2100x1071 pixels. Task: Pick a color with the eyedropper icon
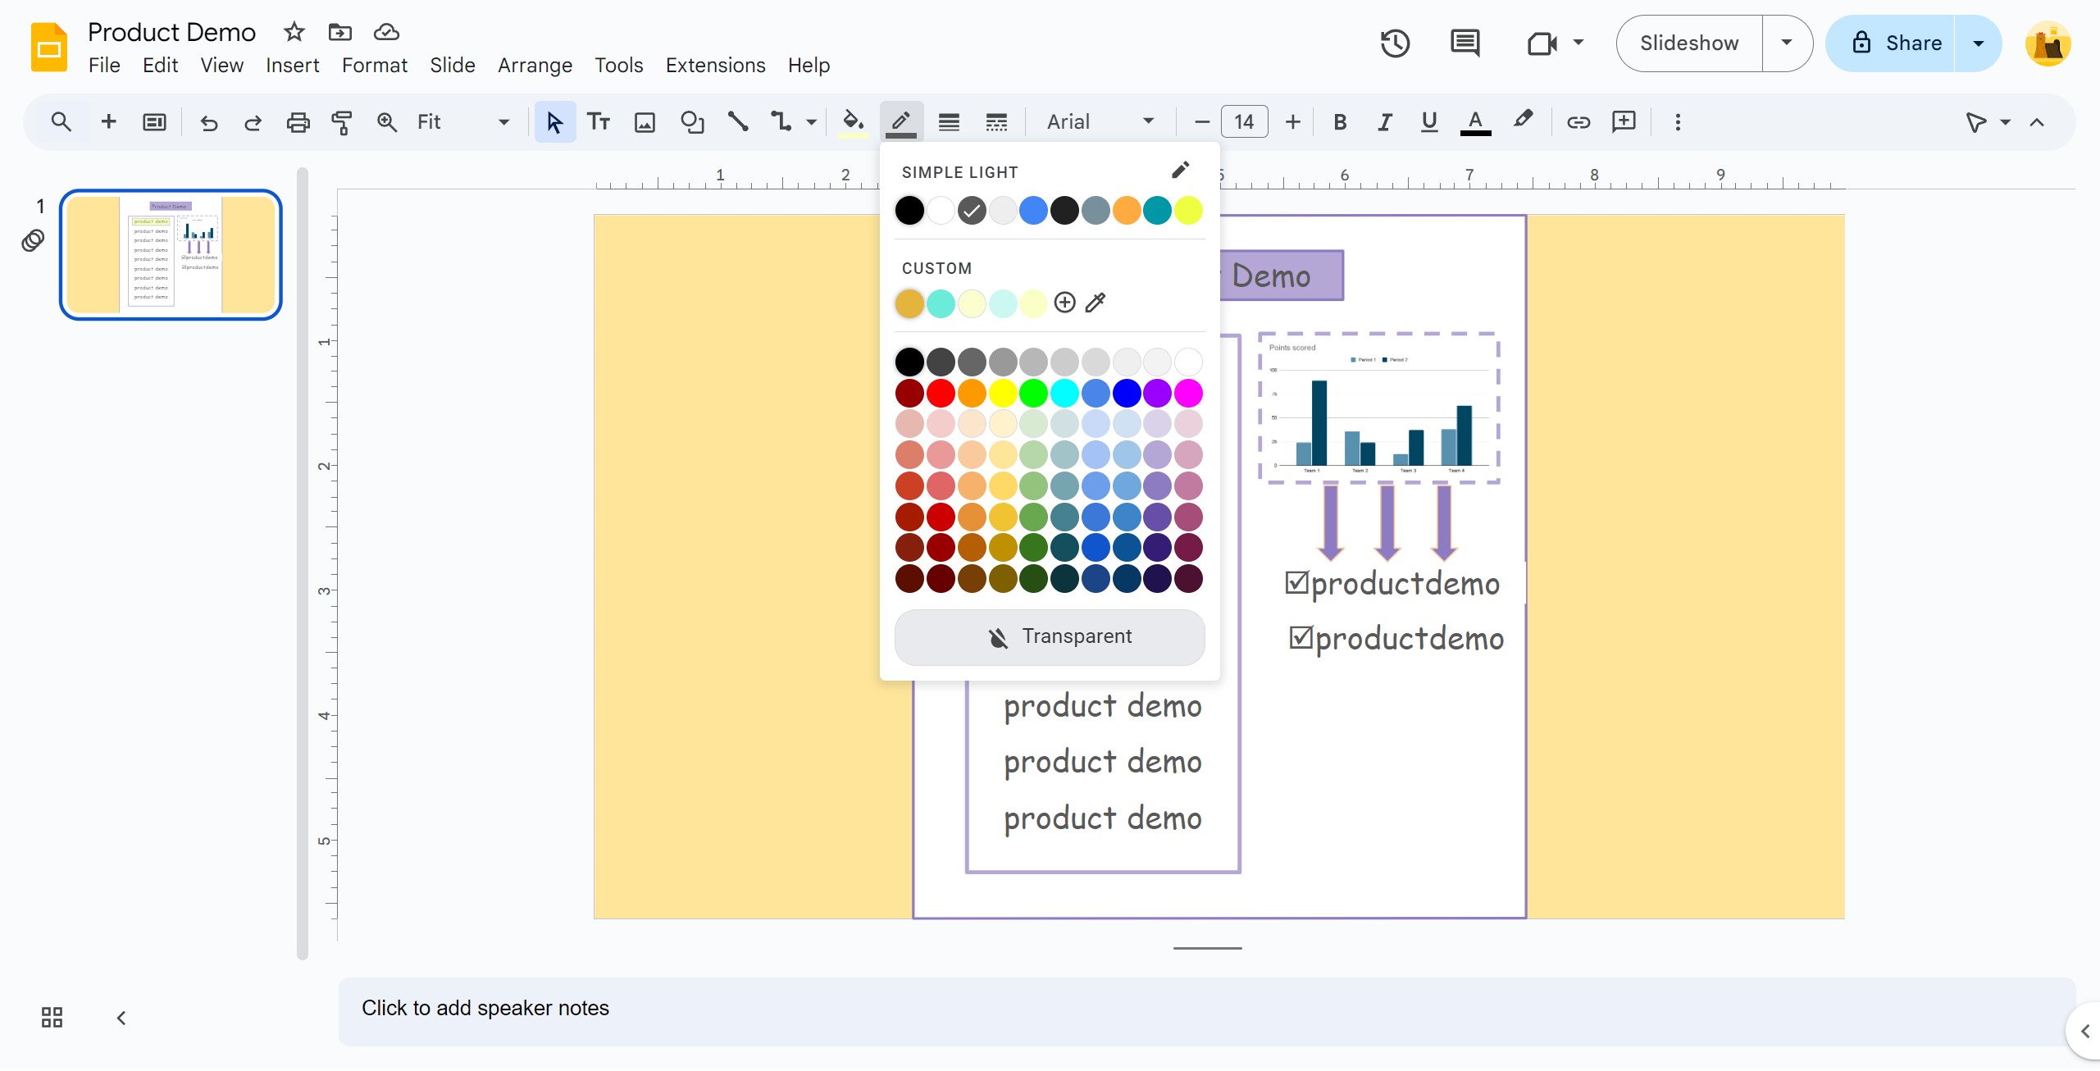tap(1096, 303)
